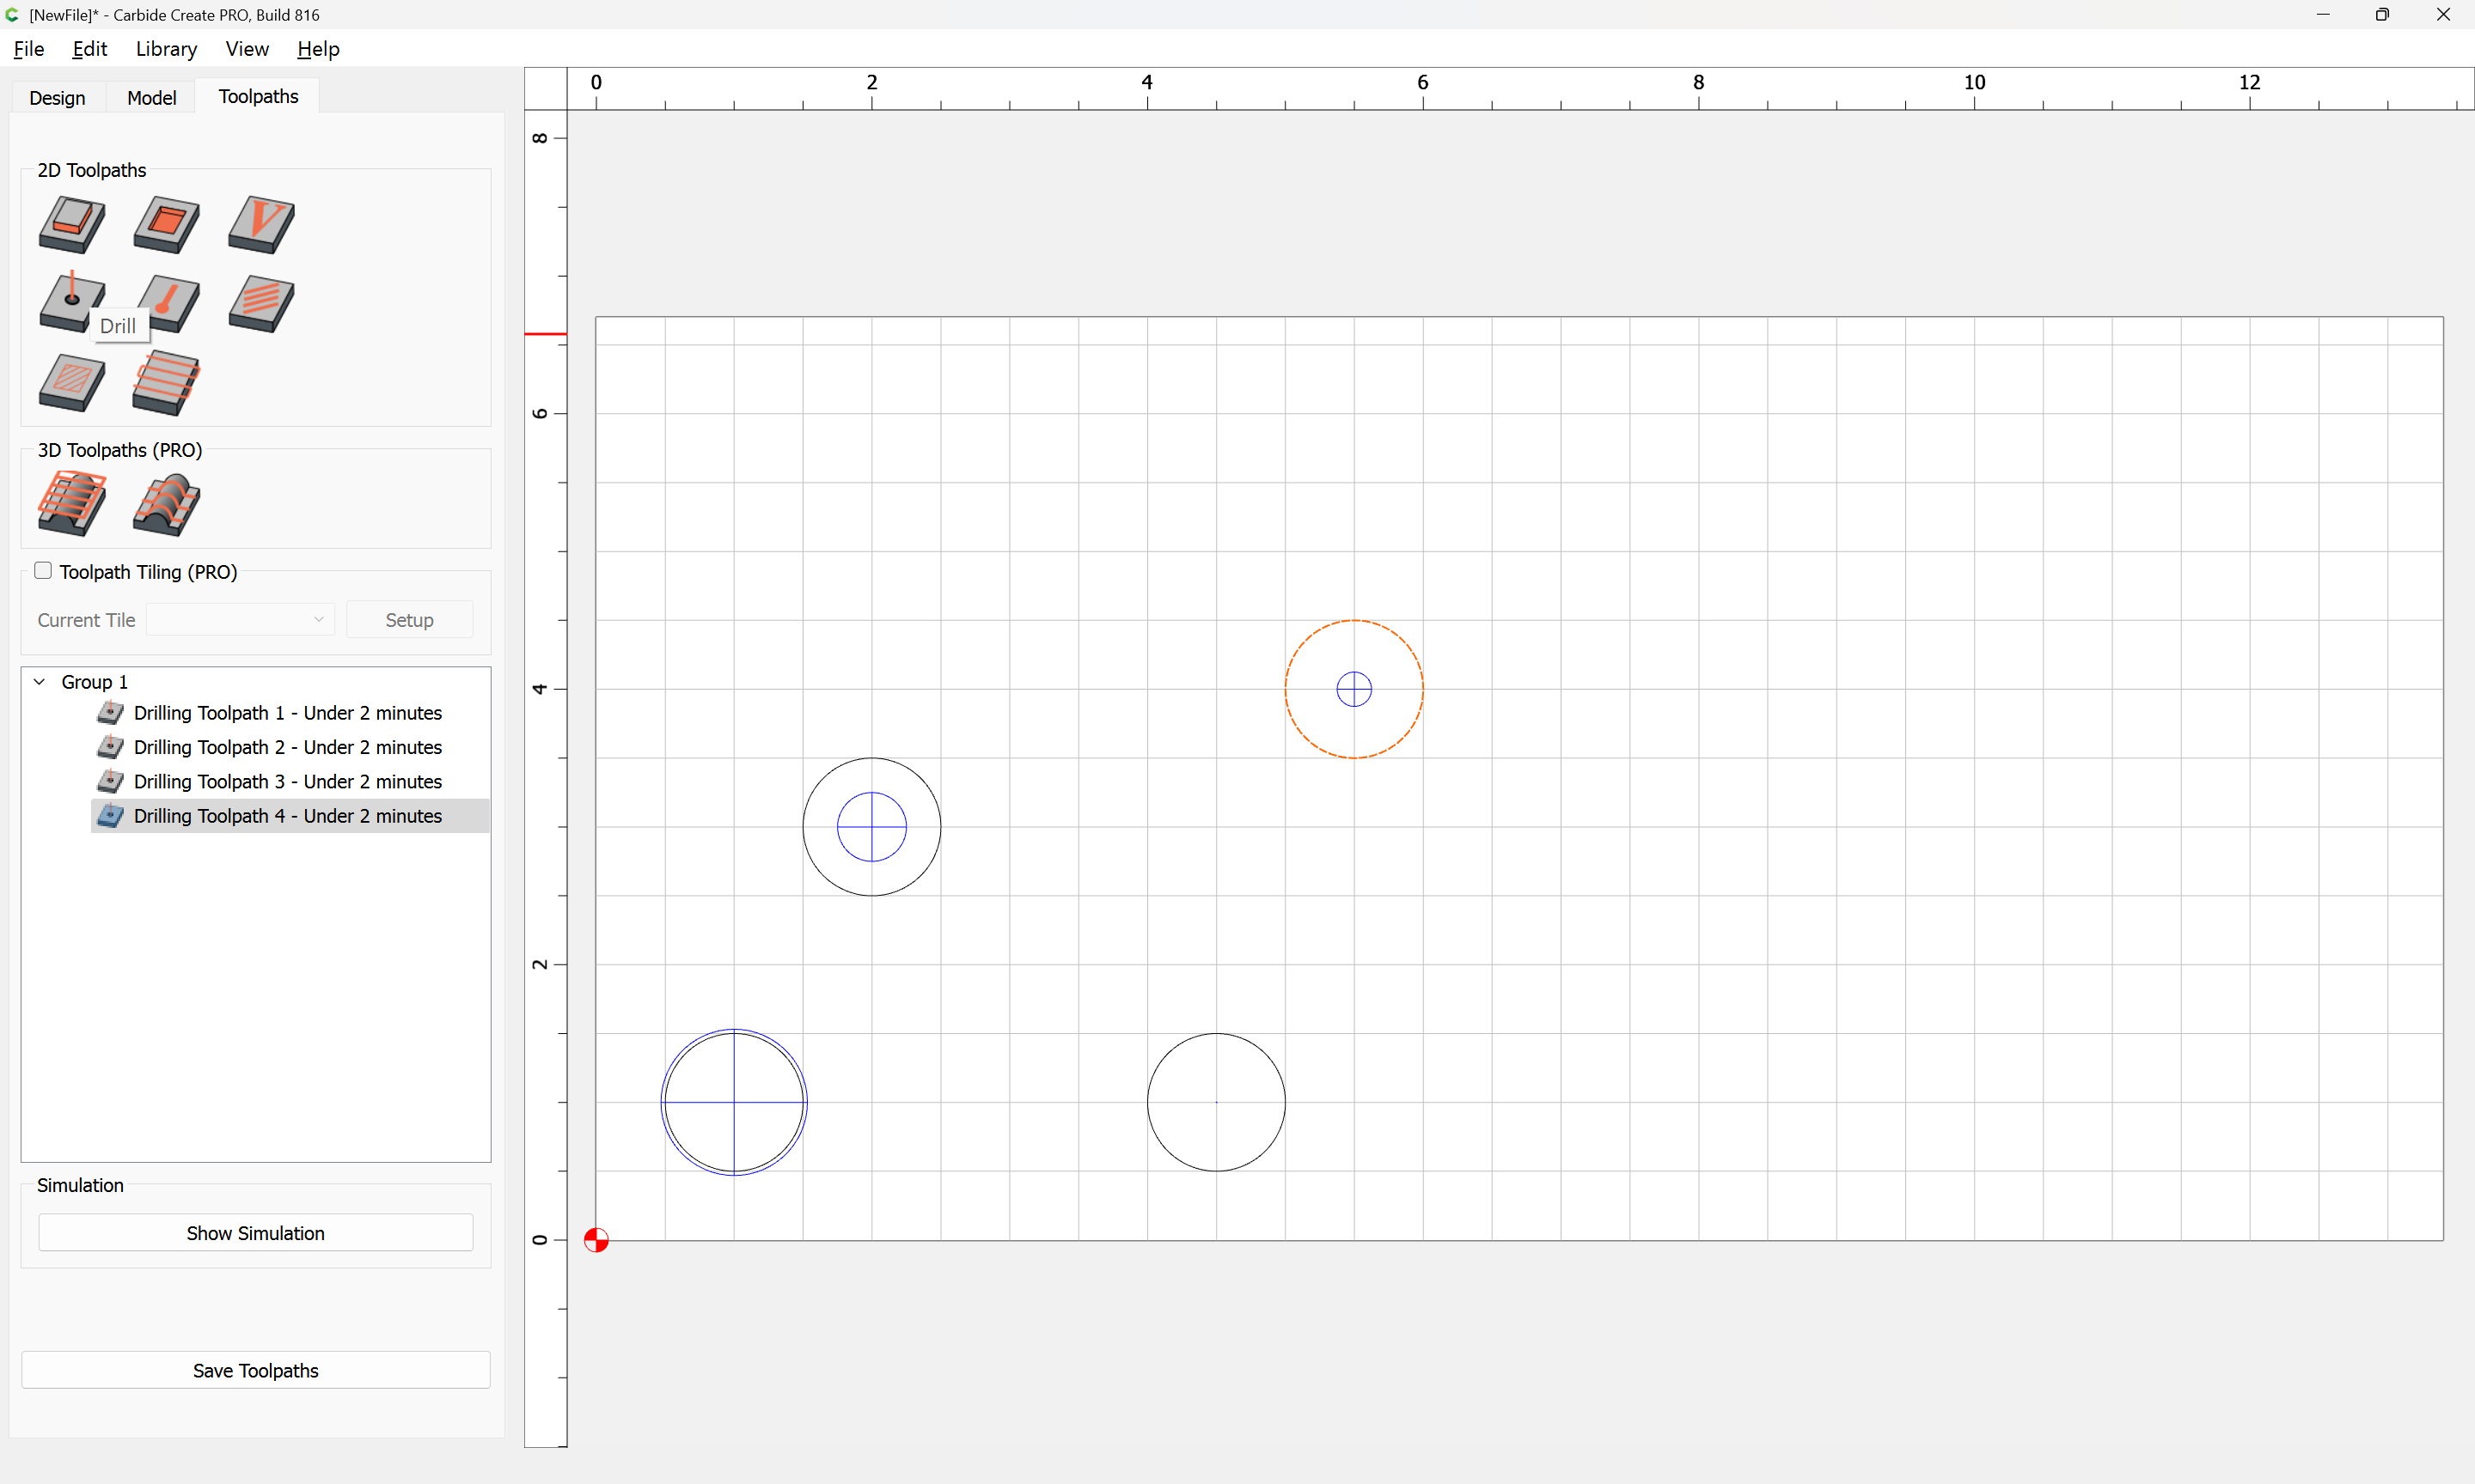2475x1484 pixels.
Task: Open the Library menu
Action: 166,49
